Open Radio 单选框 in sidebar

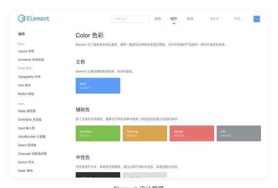click(27, 111)
